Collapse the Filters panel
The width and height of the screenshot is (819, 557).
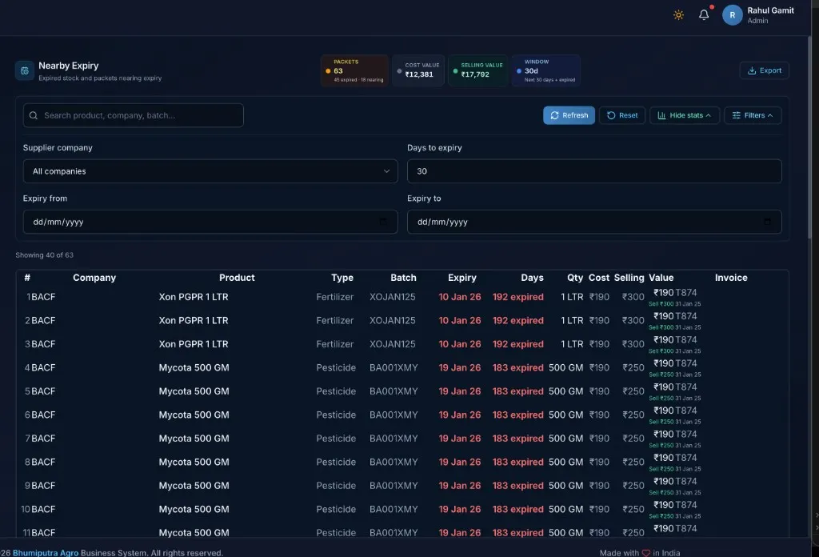[753, 115]
